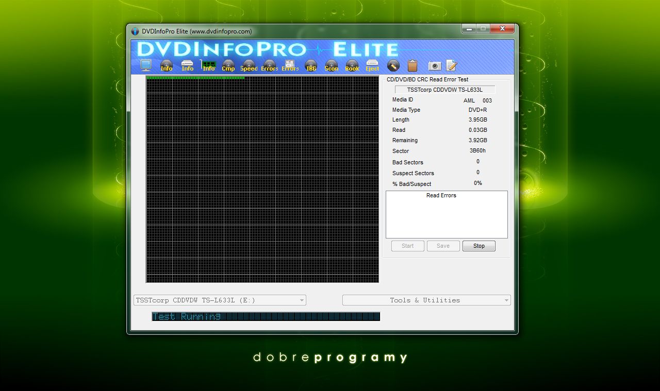Click the clipboard icon in toolbar
This screenshot has height=391, width=660.
(412, 65)
